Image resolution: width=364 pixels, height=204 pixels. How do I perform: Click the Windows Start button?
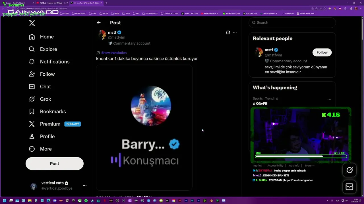5,201
